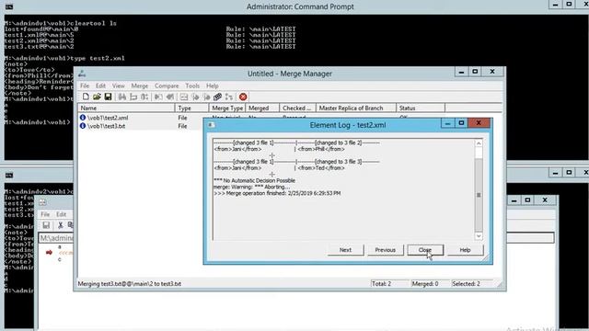Click the Element Log vertical scrollbar thumb
This screenshot has width=589, height=331.
[479, 195]
